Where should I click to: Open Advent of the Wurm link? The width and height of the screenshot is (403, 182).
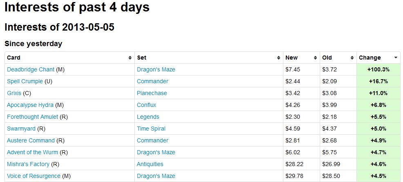coord(33,153)
